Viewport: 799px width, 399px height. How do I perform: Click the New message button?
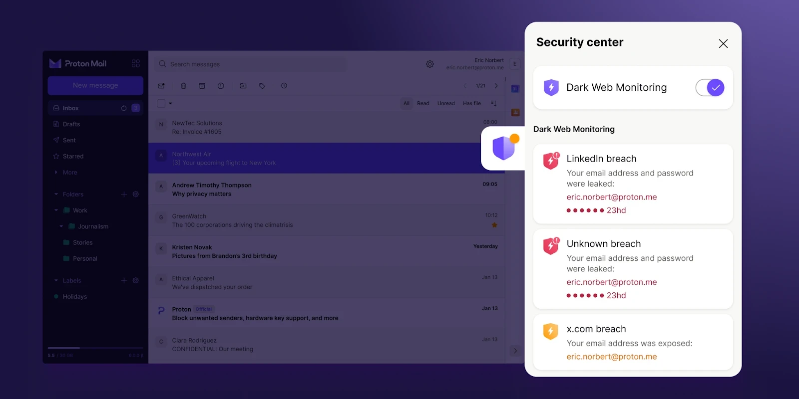(x=95, y=85)
